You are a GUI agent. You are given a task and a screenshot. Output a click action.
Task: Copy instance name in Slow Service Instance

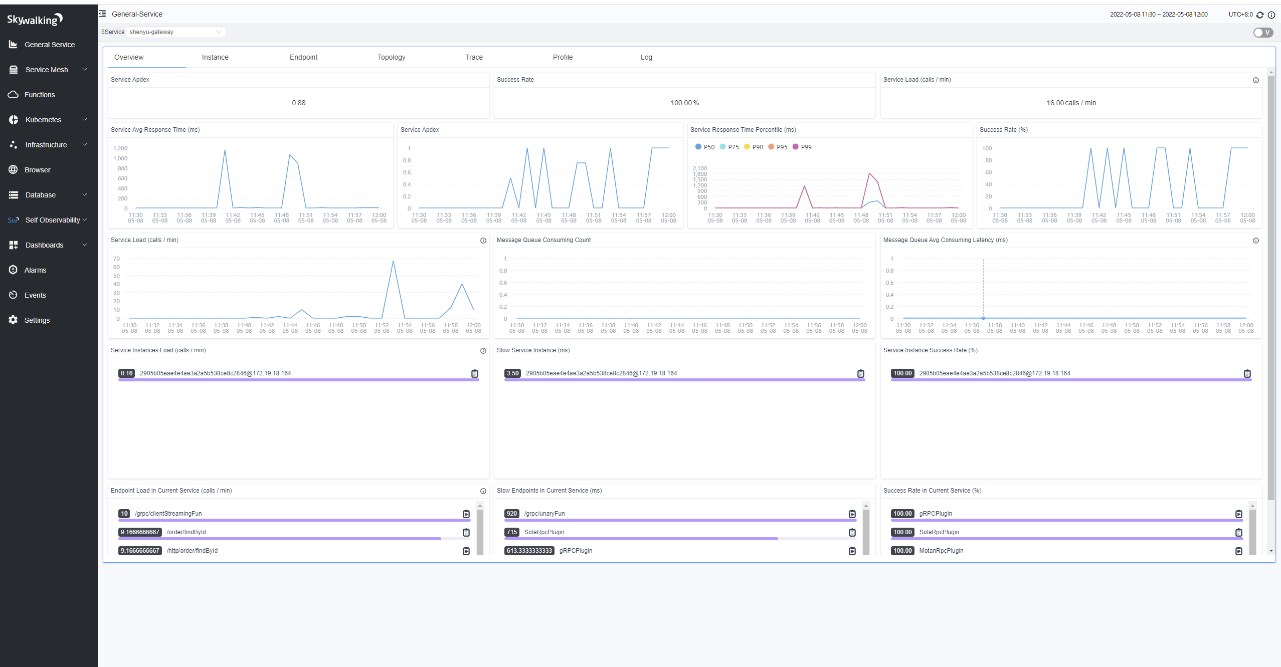[x=860, y=373]
